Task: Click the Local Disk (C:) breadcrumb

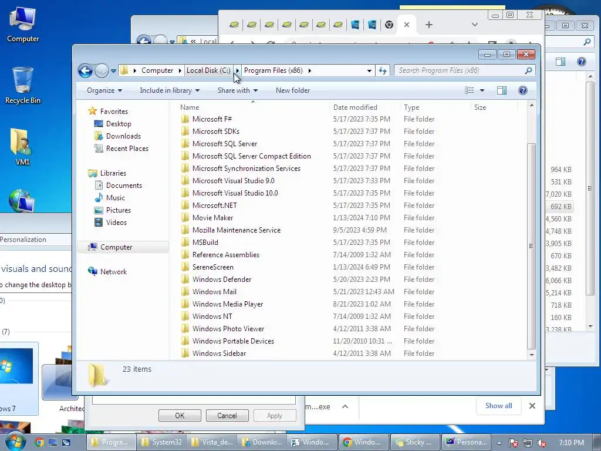Action: click(x=208, y=70)
